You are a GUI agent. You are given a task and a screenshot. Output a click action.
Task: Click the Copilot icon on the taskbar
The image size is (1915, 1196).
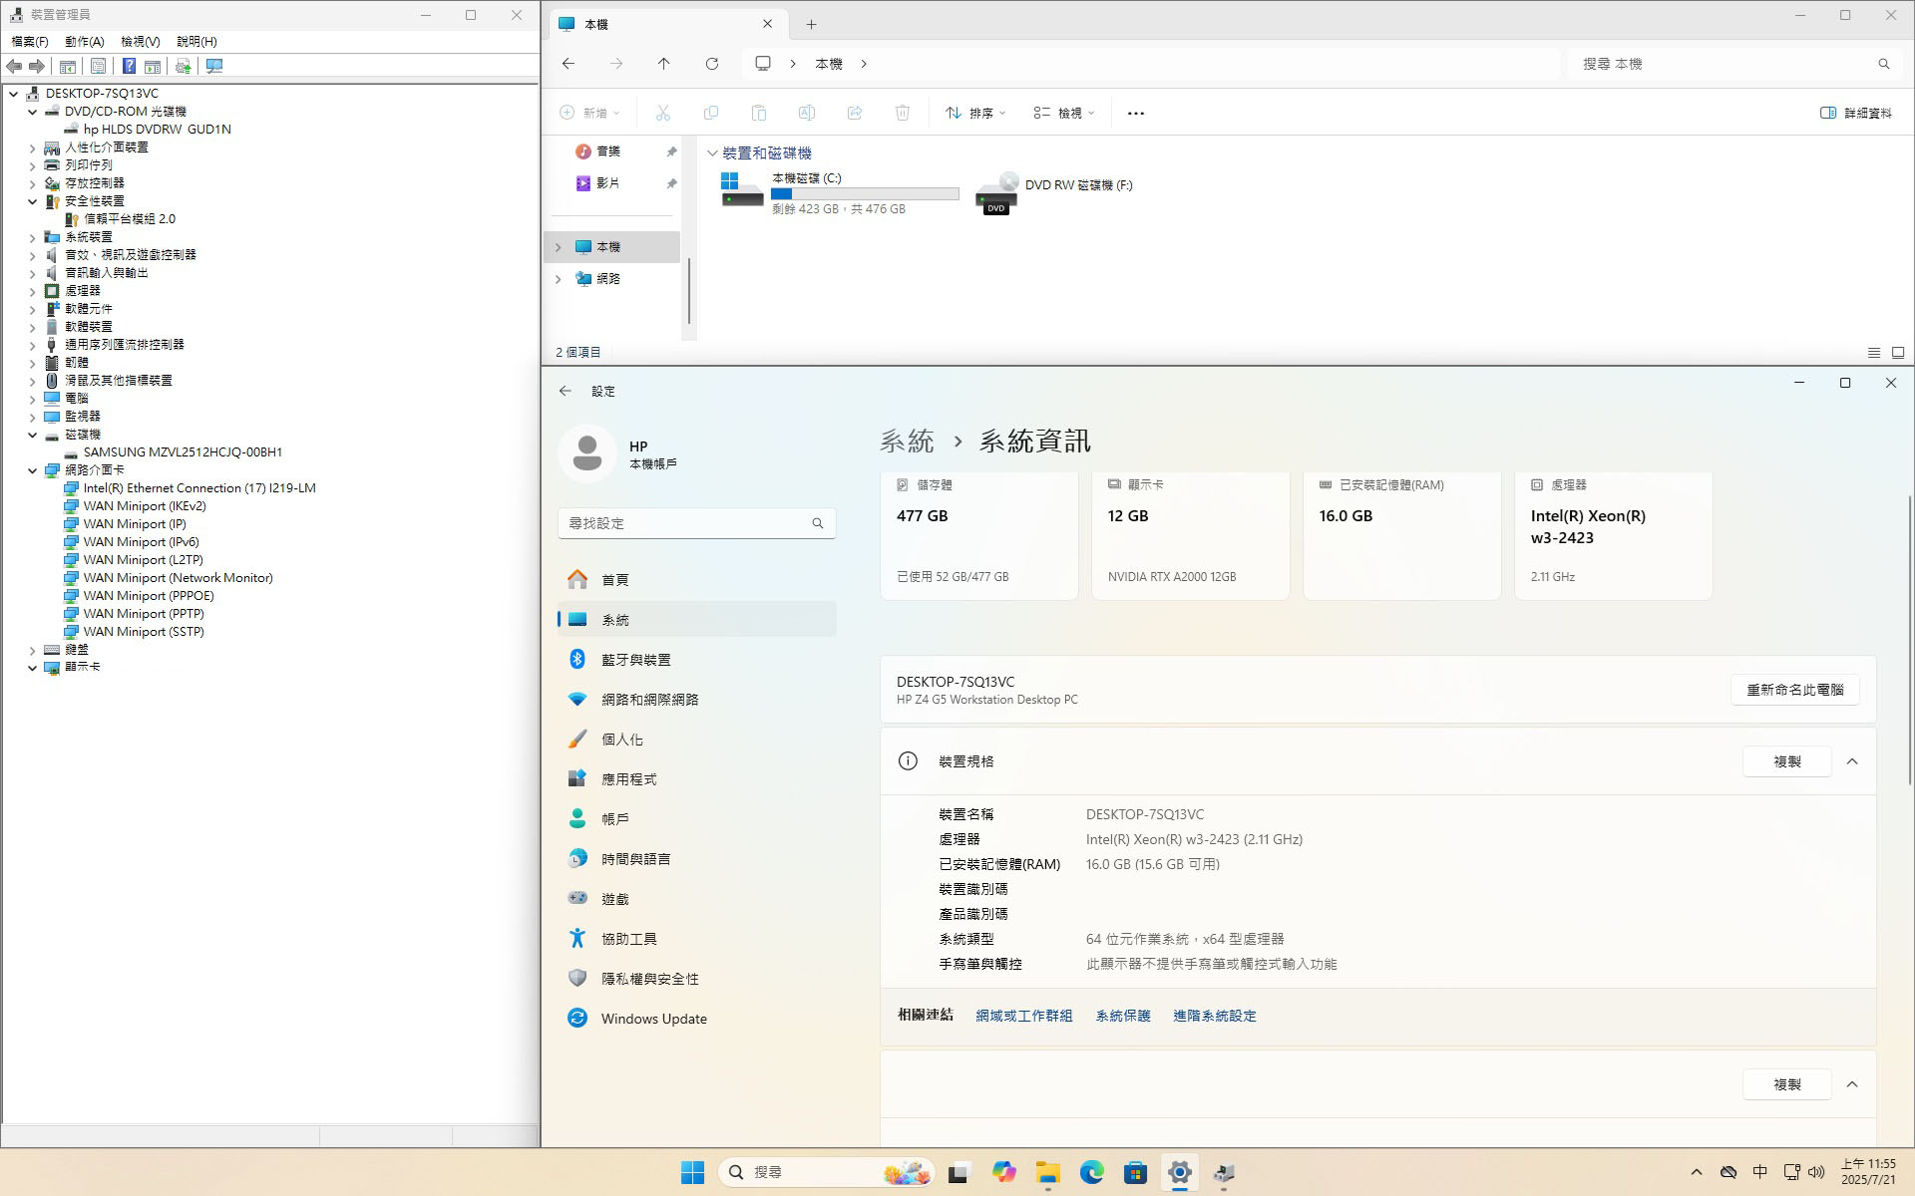(x=1004, y=1172)
